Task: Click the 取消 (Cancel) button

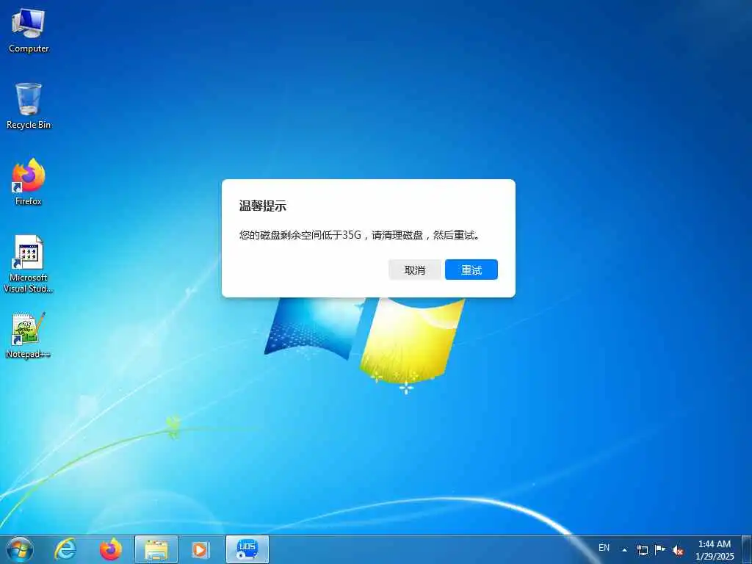Action: [x=415, y=270]
